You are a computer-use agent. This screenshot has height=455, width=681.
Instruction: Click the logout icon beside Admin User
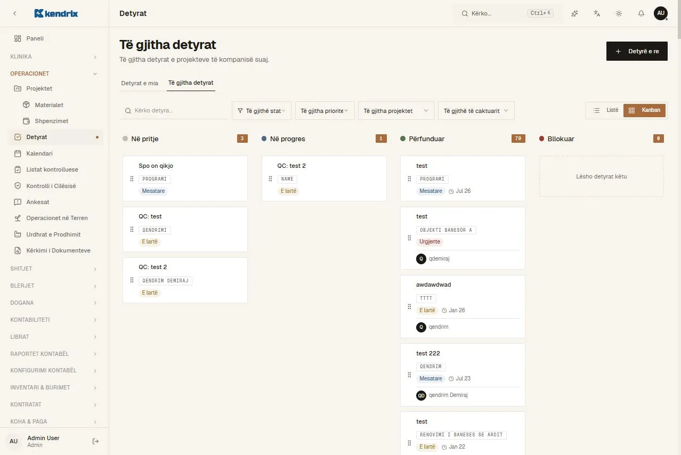tap(96, 441)
